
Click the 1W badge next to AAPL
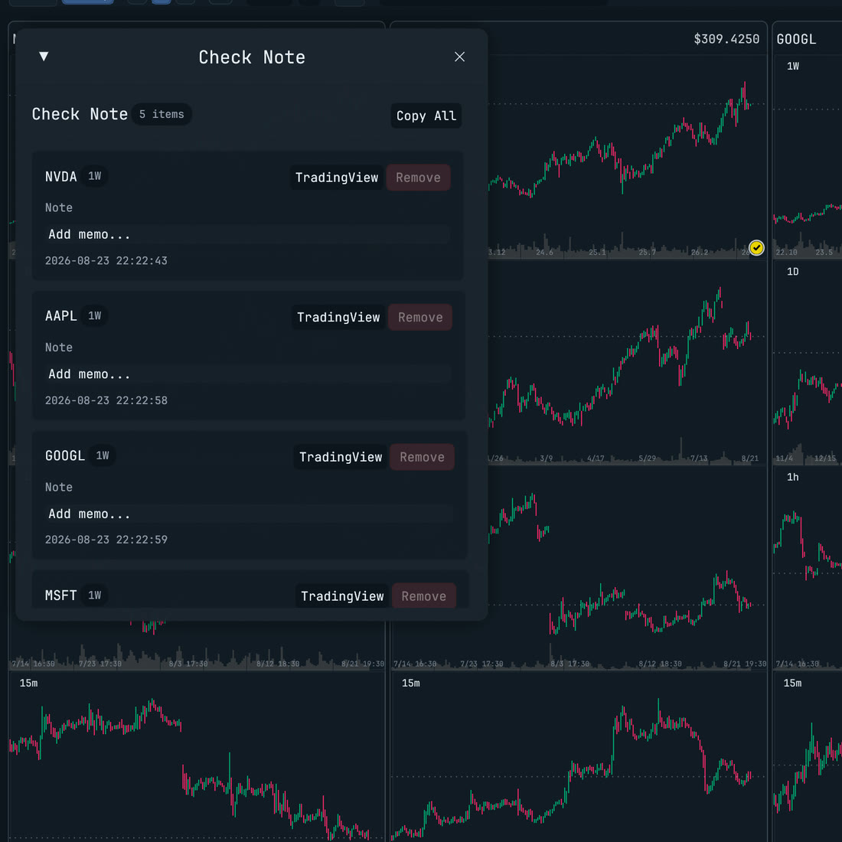click(x=94, y=315)
